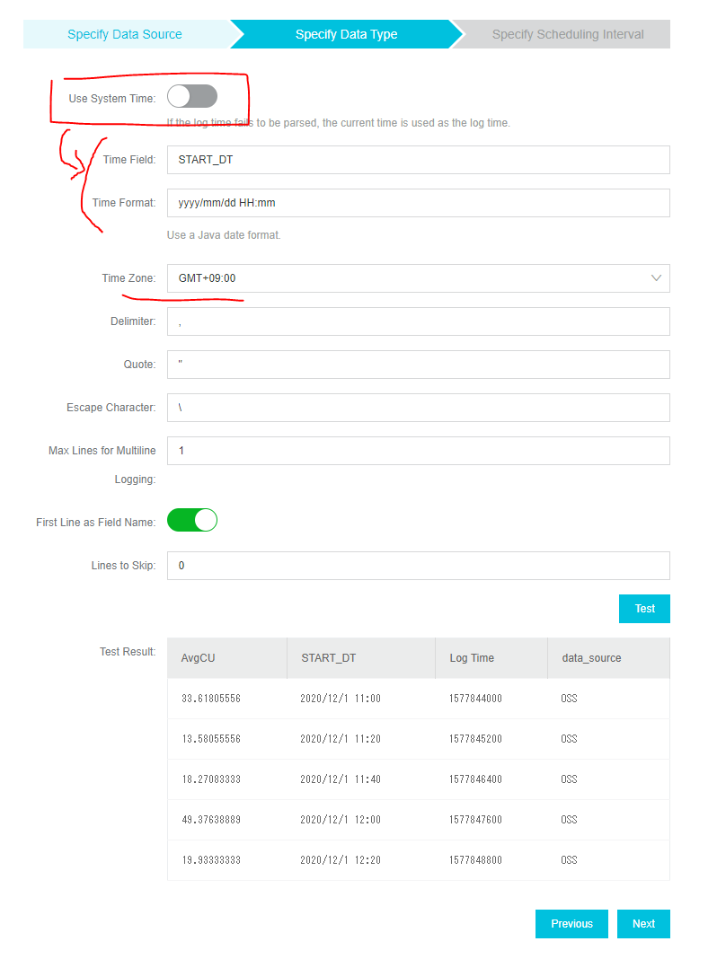Click the AvgCU column header

point(227,658)
